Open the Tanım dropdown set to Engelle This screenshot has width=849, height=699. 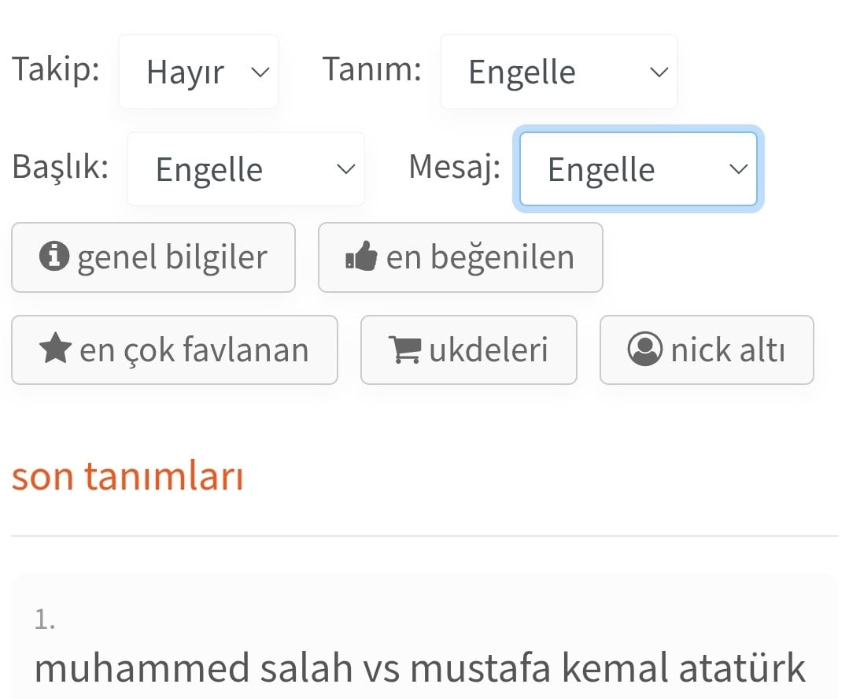click(559, 72)
